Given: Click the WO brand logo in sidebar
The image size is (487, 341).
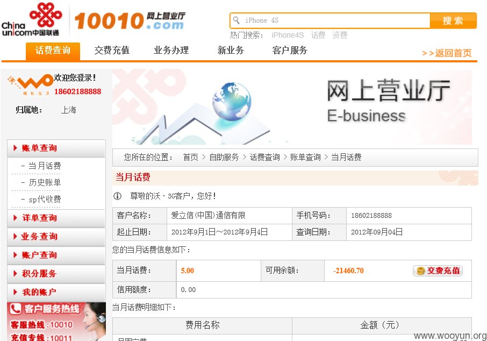Looking at the screenshot, I should (30, 84).
